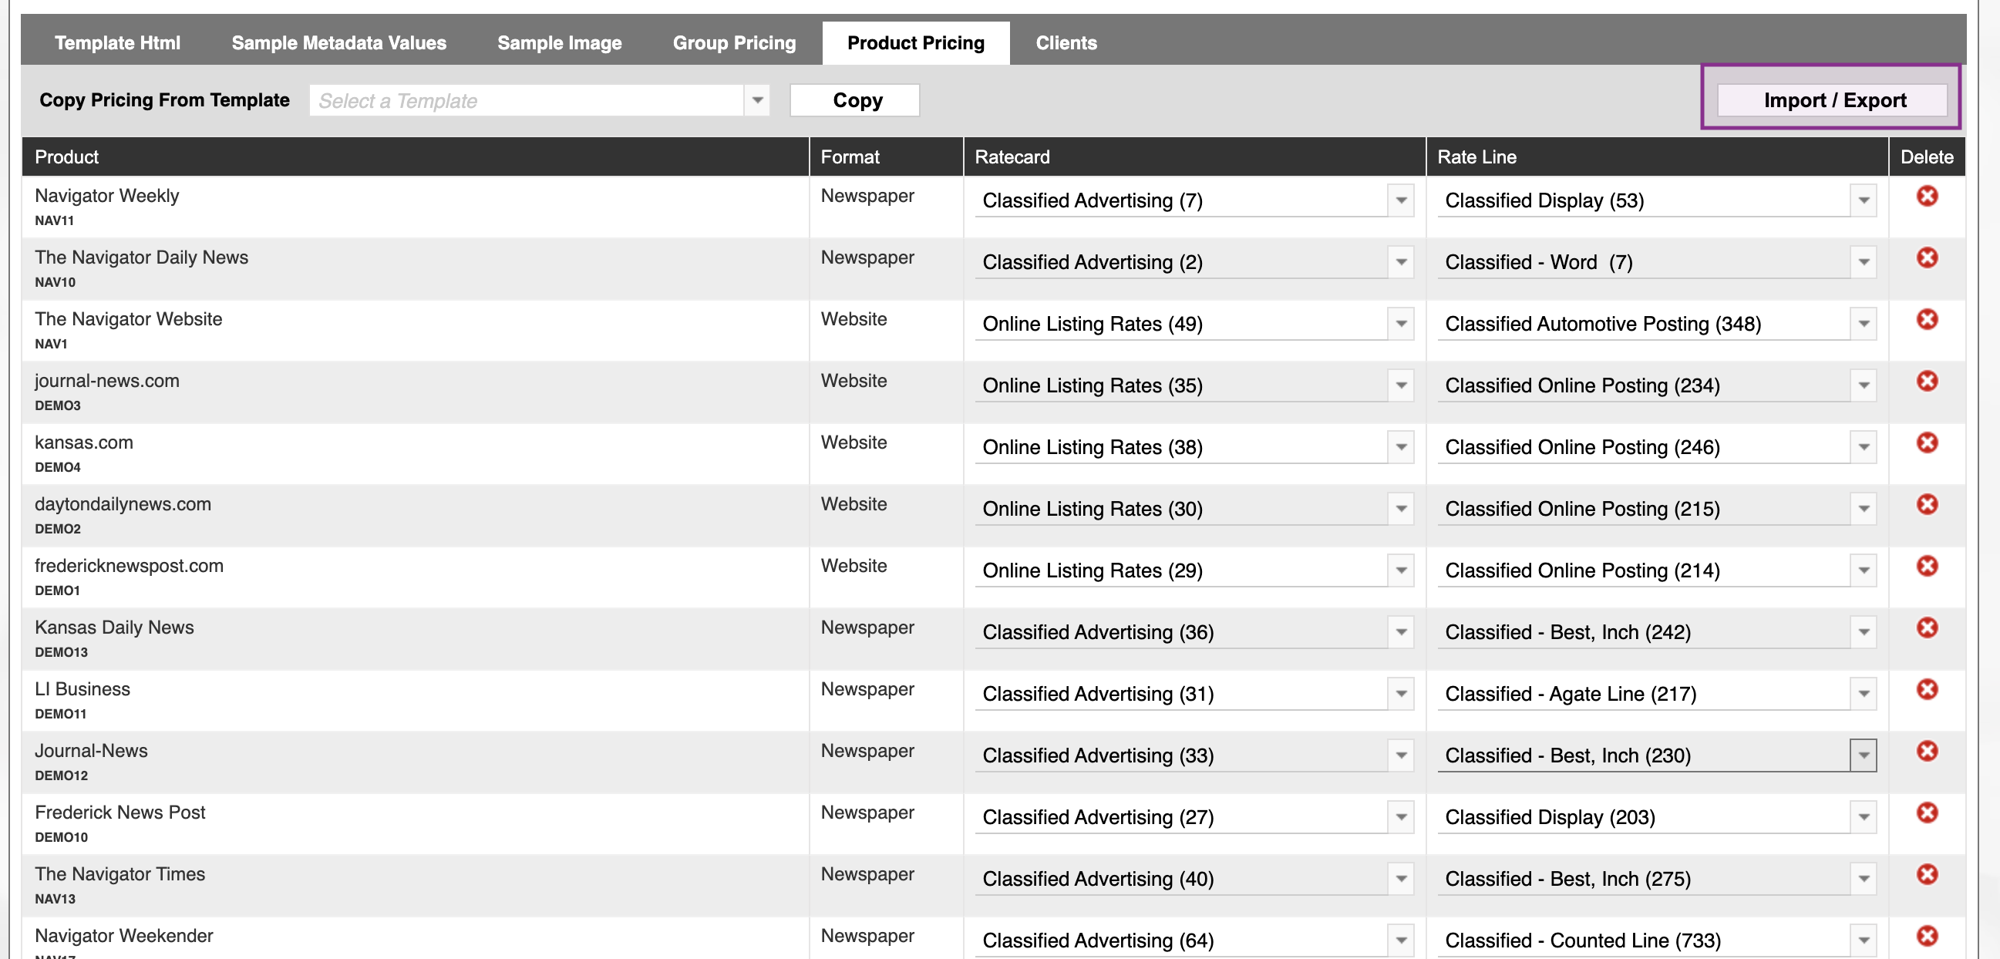Viewport: 2000px width, 959px height.
Task: Delete the Kansas Daily News row
Action: click(x=1926, y=628)
